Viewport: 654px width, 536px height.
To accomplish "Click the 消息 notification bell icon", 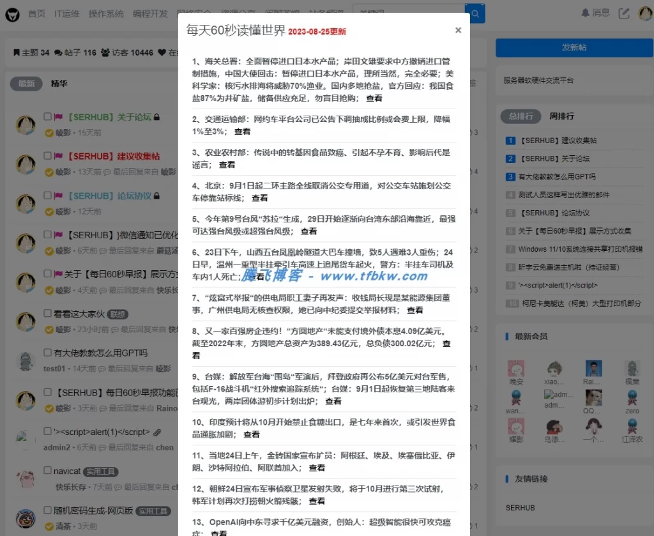I will pyautogui.click(x=584, y=12).
